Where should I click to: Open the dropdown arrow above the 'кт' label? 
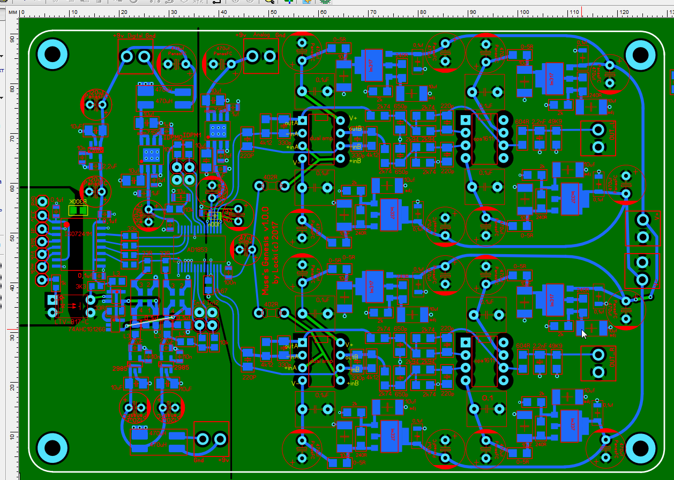pyautogui.click(x=2, y=56)
